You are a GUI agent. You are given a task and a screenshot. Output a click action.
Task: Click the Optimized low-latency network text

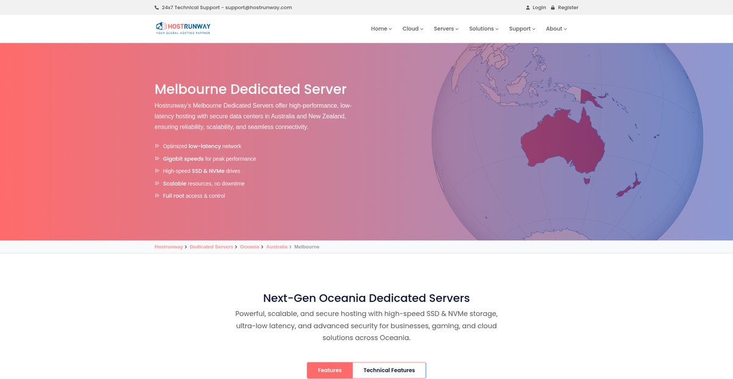coord(202,146)
